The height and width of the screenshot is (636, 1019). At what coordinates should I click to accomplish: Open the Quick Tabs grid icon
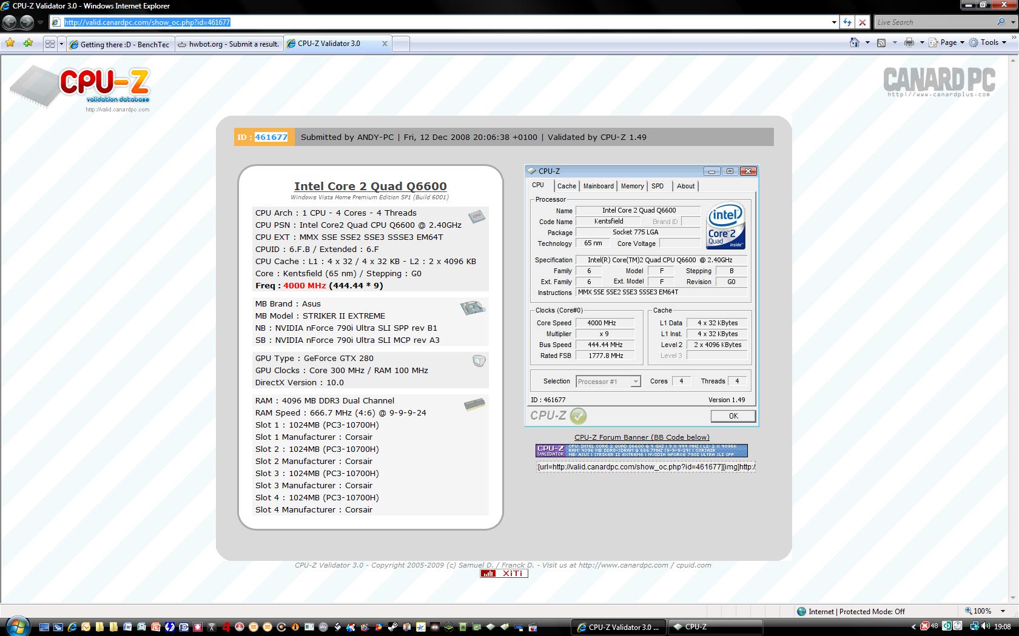pyautogui.click(x=50, y=44)
